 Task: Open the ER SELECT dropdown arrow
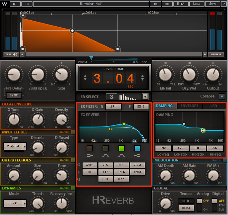point(145,97)
